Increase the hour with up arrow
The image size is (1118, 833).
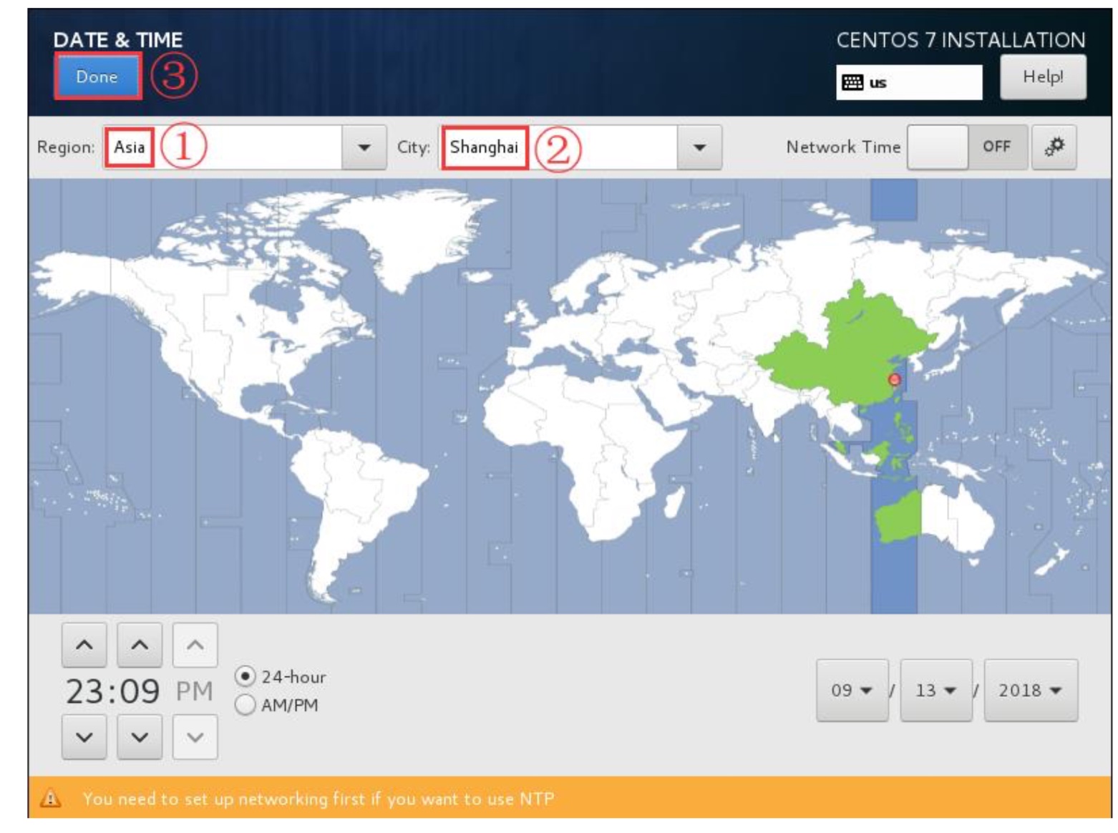click(84, 645)
